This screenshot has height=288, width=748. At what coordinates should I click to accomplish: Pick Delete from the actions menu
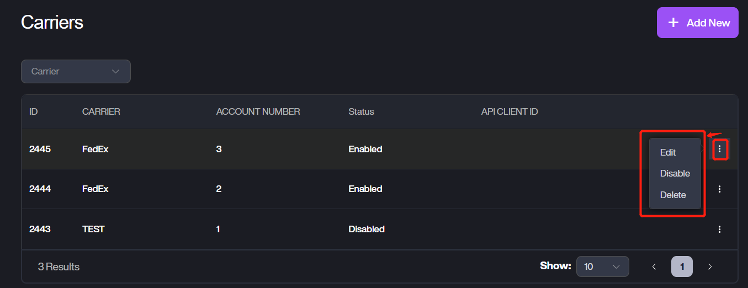673,195
